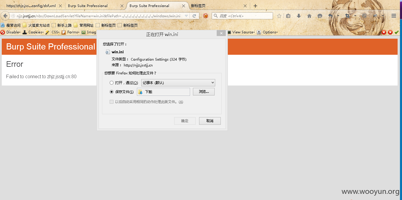This screenshot has height=200, width=402.
Task: Toggle the 以后自动采用相同的动作 checkbox
Action: pos(111,102)
